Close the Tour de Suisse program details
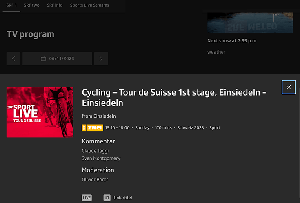The image size is (300, 203). tap(289, 87)
